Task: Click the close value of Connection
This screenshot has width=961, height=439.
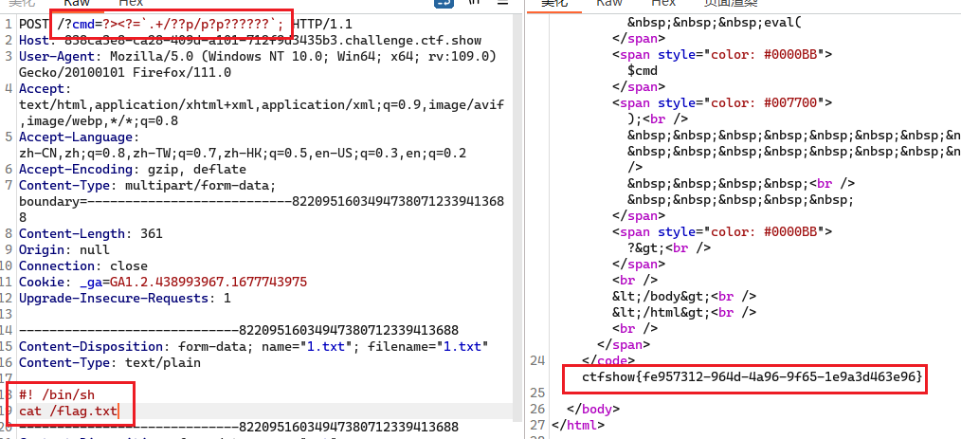Action: (129, 265)
